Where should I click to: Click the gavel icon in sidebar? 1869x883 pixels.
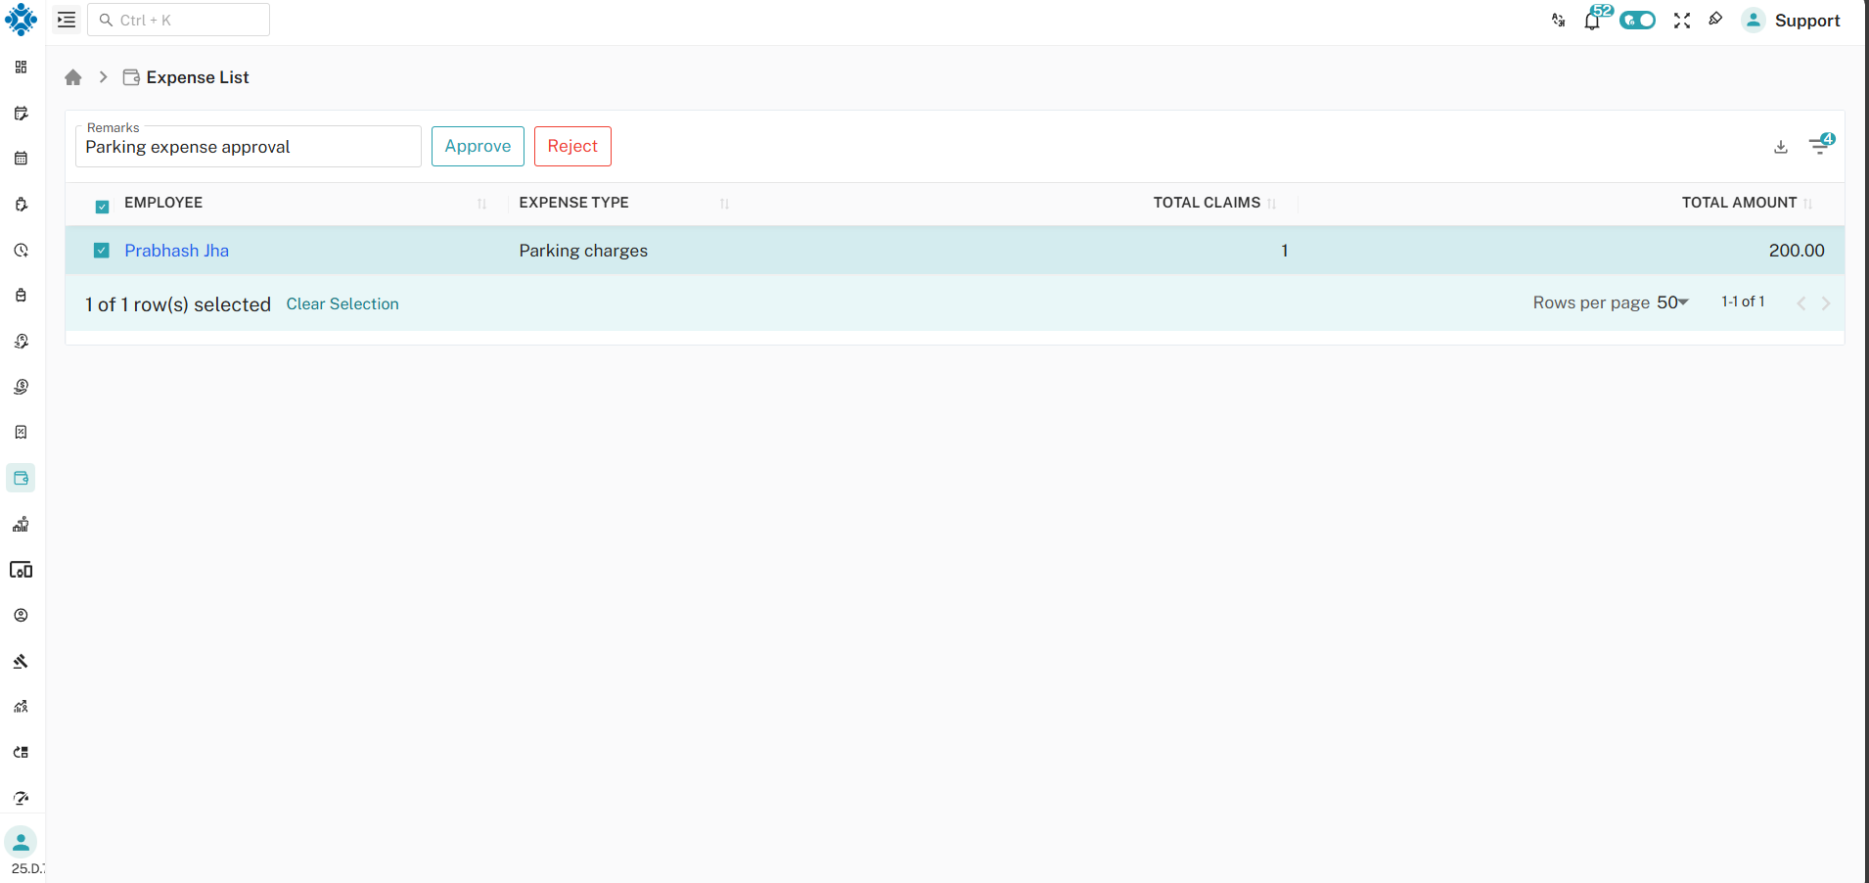coord(21,662)
